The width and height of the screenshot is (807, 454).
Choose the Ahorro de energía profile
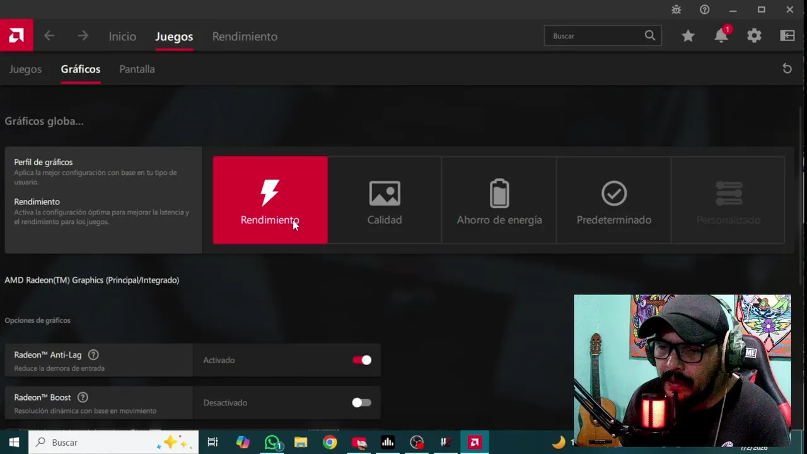[x=499, y=200]
